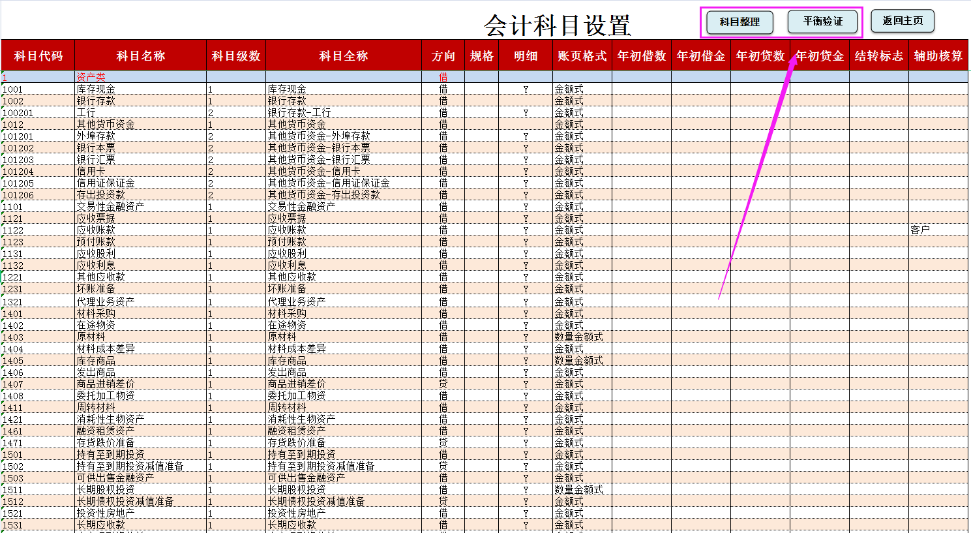
Task: Click 贷 direction in 存货跌价准备 row
Action: pyautogui.click(x=443, y=443)
